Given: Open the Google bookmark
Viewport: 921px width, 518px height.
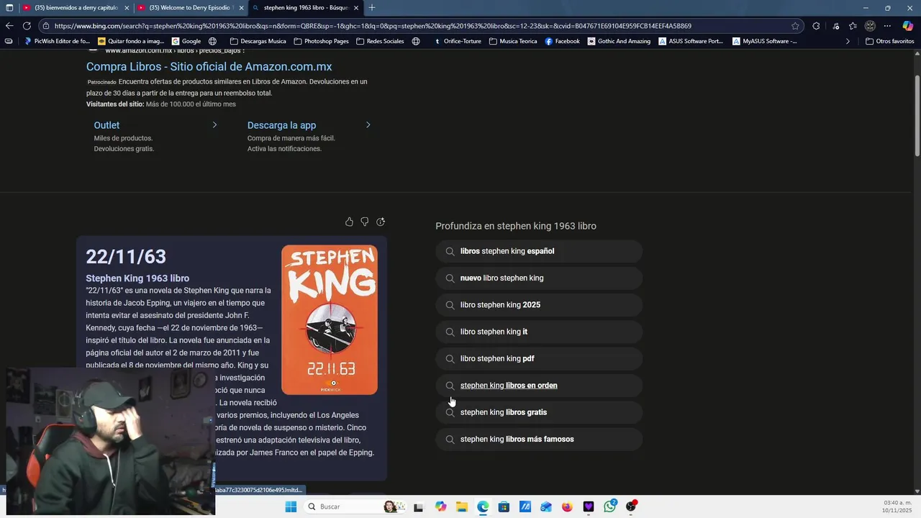Looking at the screenshot, I should (186, 41).
